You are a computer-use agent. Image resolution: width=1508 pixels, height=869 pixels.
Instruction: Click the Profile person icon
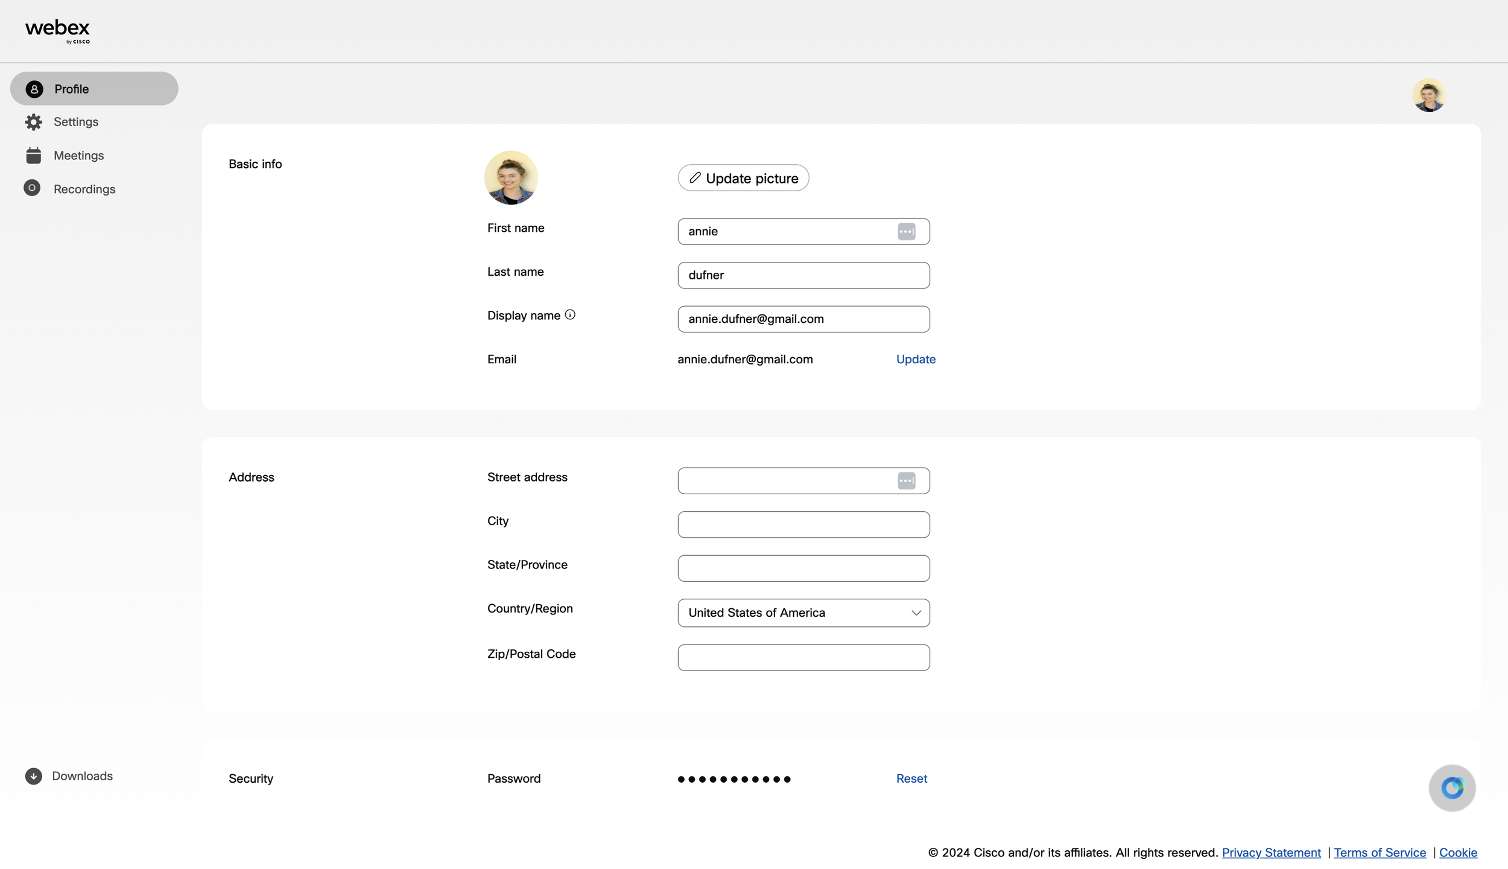[x=34, y=89]
